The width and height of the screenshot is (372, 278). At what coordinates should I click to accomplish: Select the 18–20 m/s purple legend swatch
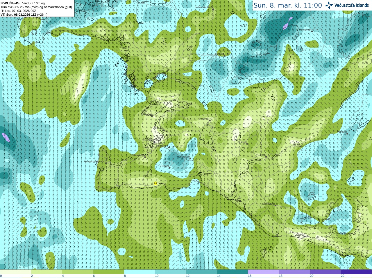coord(294,272)
